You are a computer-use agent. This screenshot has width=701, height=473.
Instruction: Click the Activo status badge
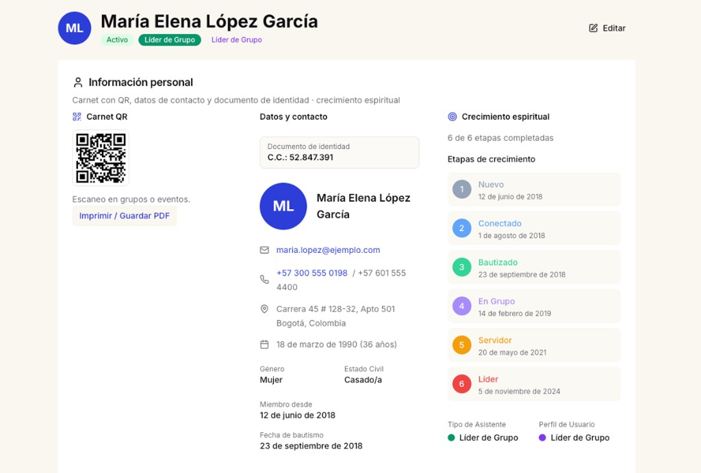tap(117, 40)
